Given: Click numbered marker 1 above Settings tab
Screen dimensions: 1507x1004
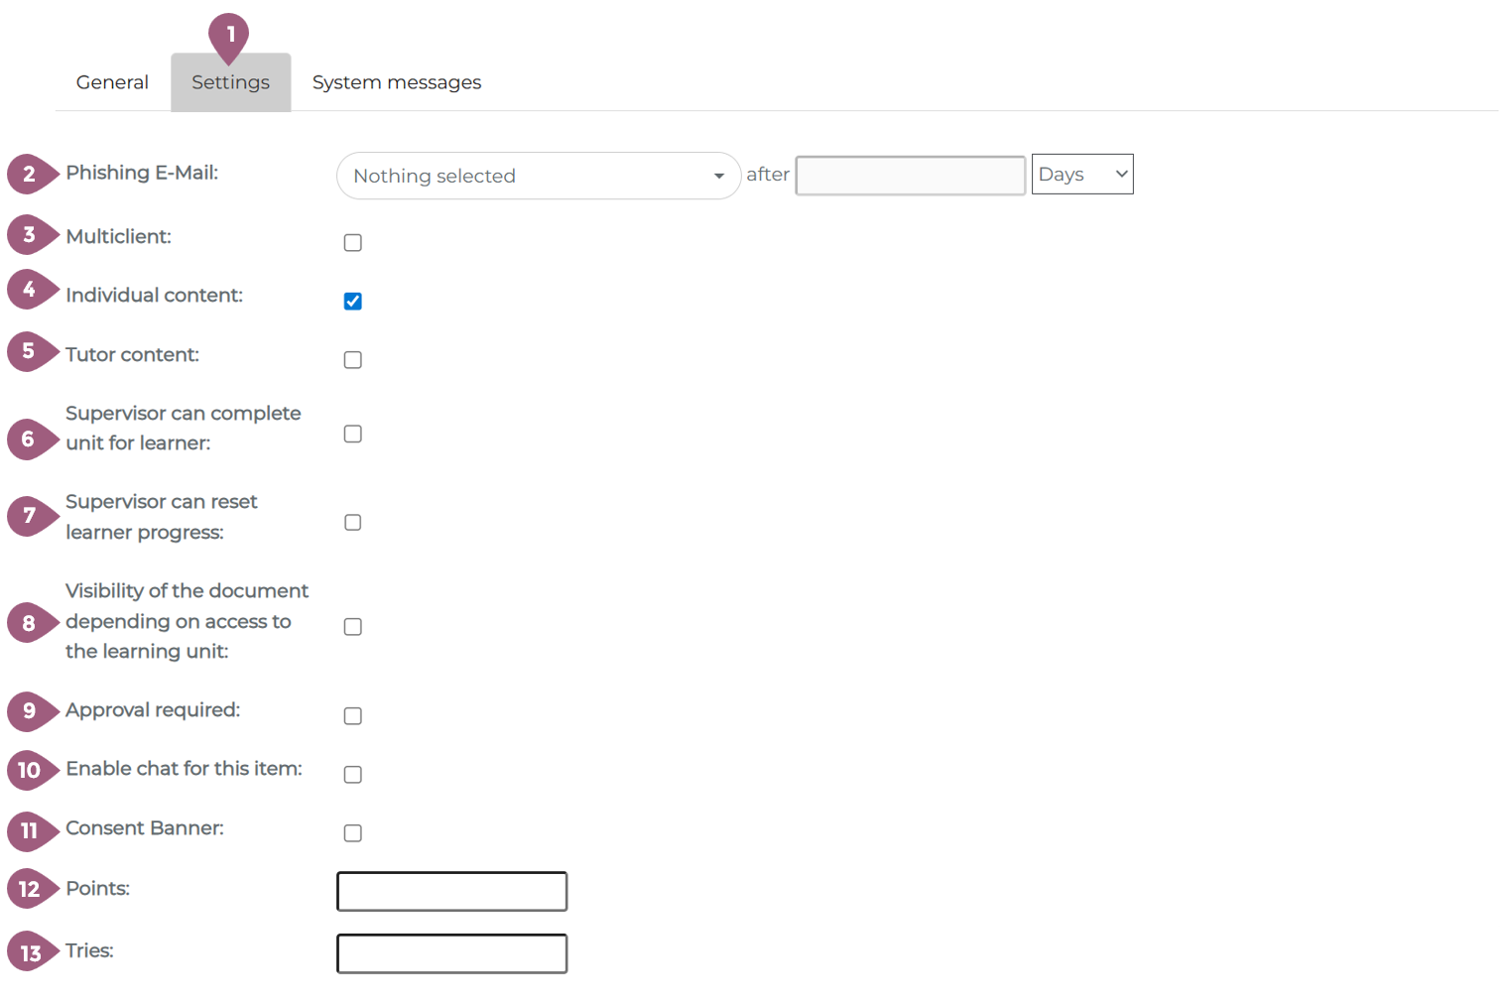Looking at the screenshot, I should tap(229, 36).
